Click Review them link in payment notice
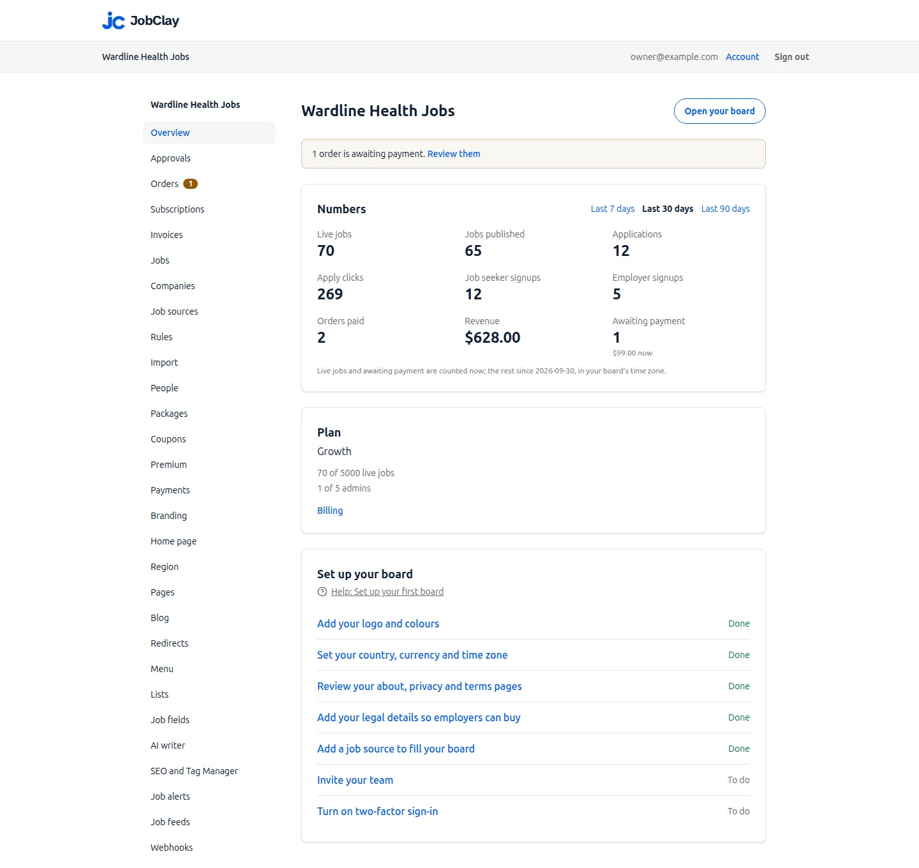This screenshot has width=919, height=868. [x=454, y=154]
